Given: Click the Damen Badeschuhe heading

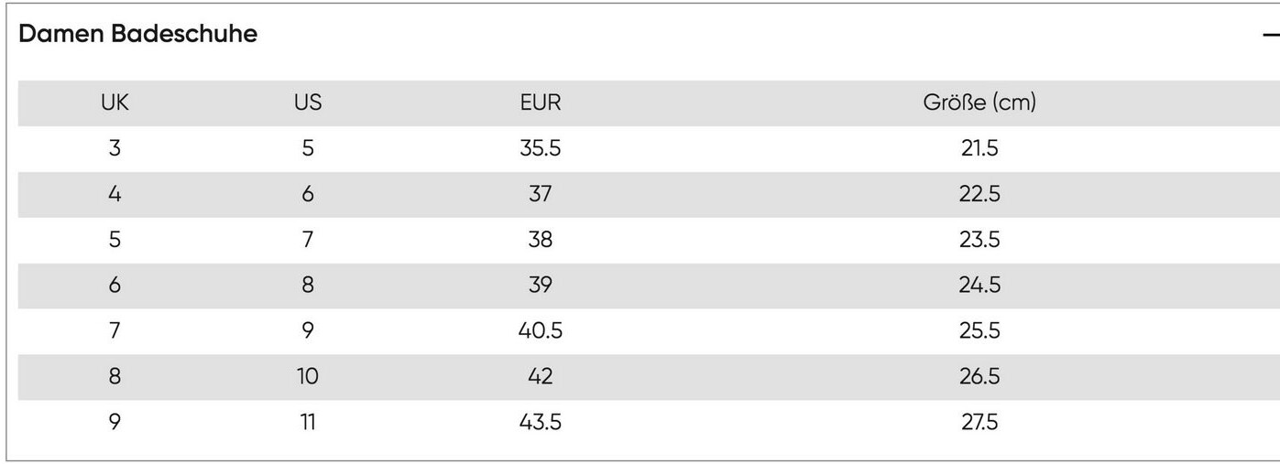Looking at the screenshot, I should tap(138, 35).
